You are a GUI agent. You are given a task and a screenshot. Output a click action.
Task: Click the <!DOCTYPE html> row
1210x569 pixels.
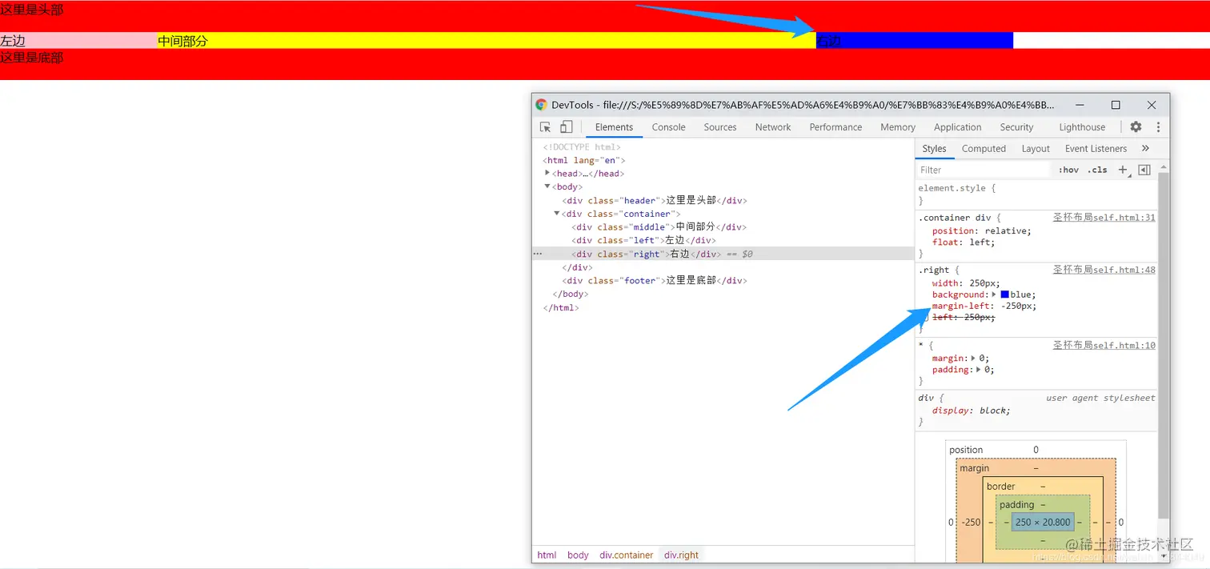[582, 146]
